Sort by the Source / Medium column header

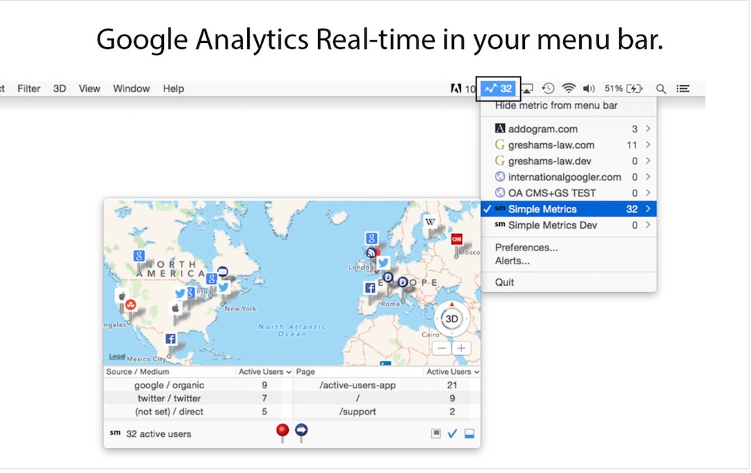point(137,372)
